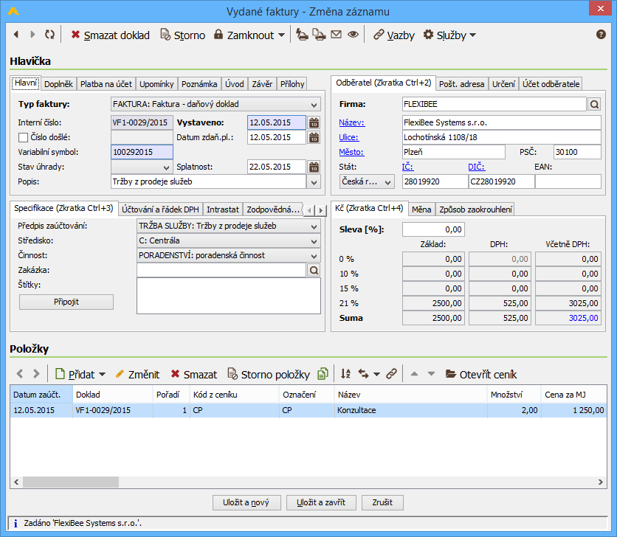Click the sort order icon in Položky toolbar
This screenshot has height=537, width=617.
click(x=345, y=374)
